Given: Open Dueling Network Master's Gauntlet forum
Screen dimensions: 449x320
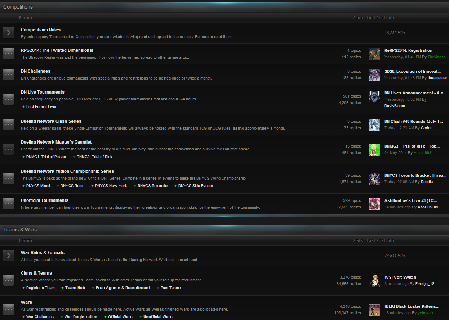Looking at the screenshot, I should pos(56,142).
